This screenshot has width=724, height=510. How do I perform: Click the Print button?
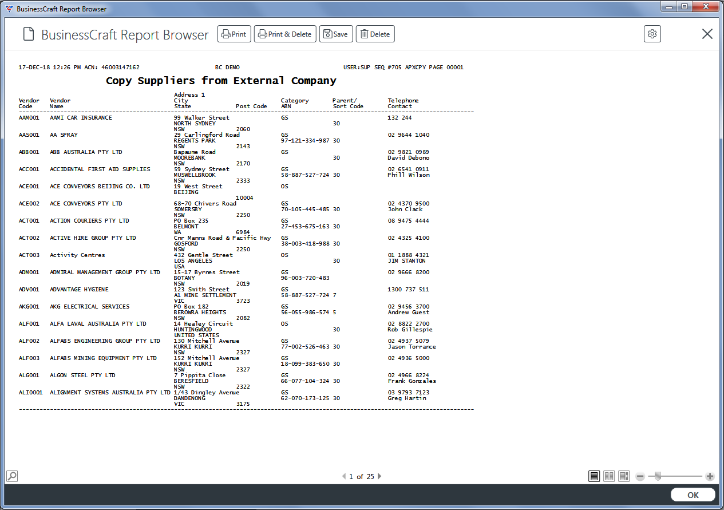(x=234, y=34)
